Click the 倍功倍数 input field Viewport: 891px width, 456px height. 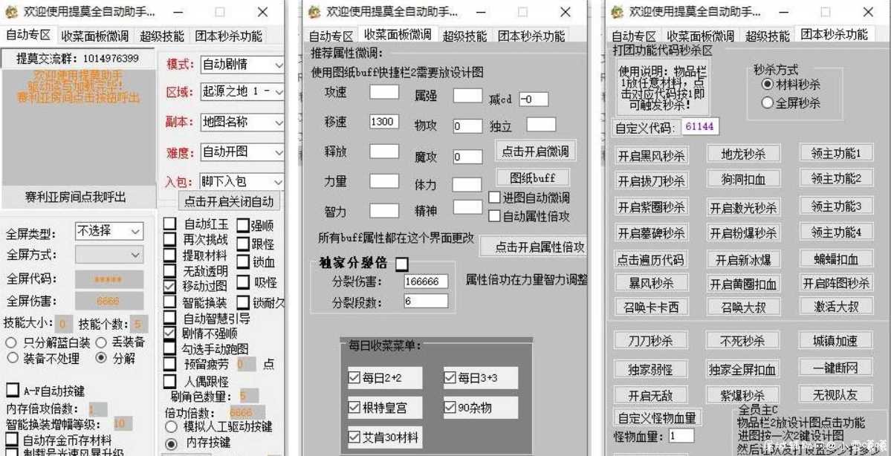pyautogui.click(x=247, y=412)
